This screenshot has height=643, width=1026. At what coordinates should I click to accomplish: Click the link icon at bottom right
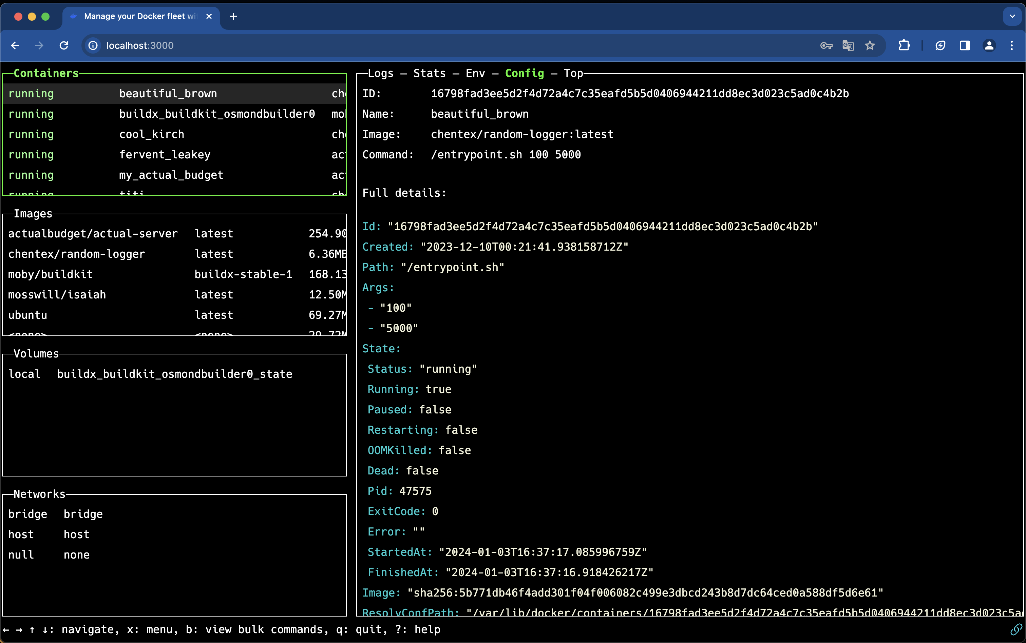(1016, 629)
